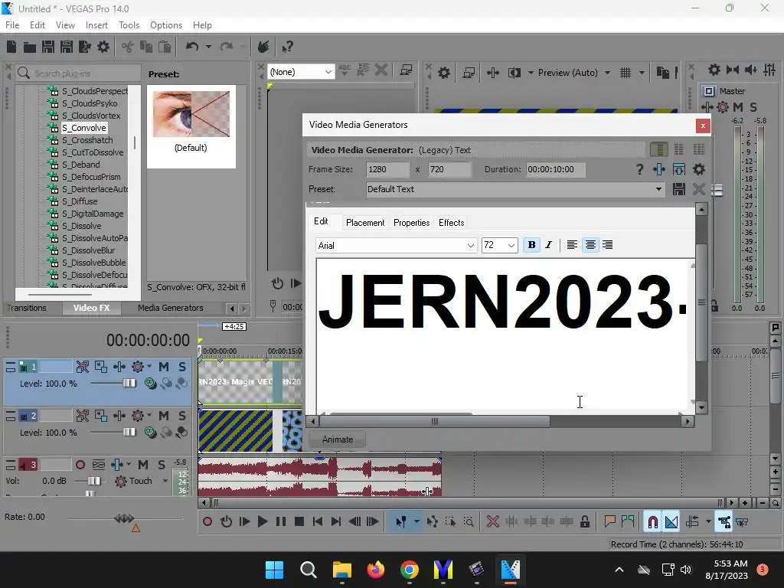The image size is (784, 588).
Task: Arm audio track 3 for record
Action: [80, 465]
